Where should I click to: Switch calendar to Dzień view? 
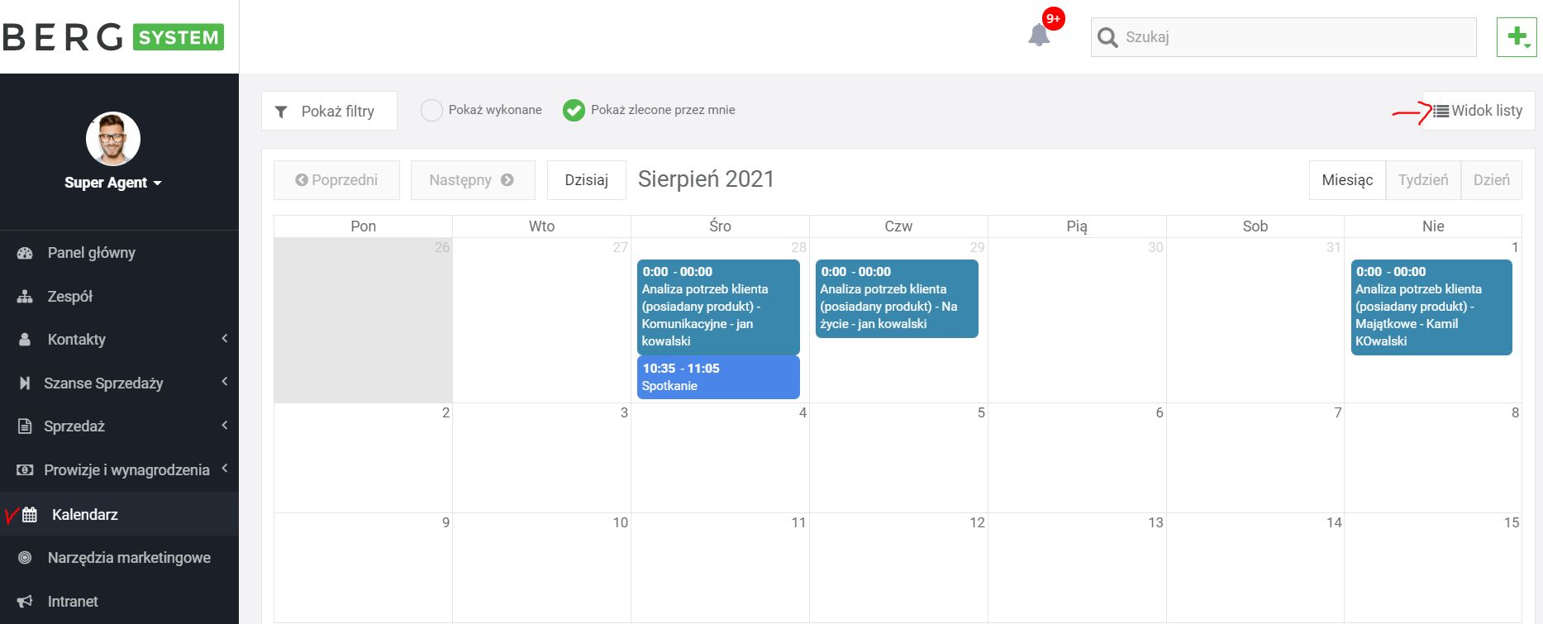click(1491, 180)
